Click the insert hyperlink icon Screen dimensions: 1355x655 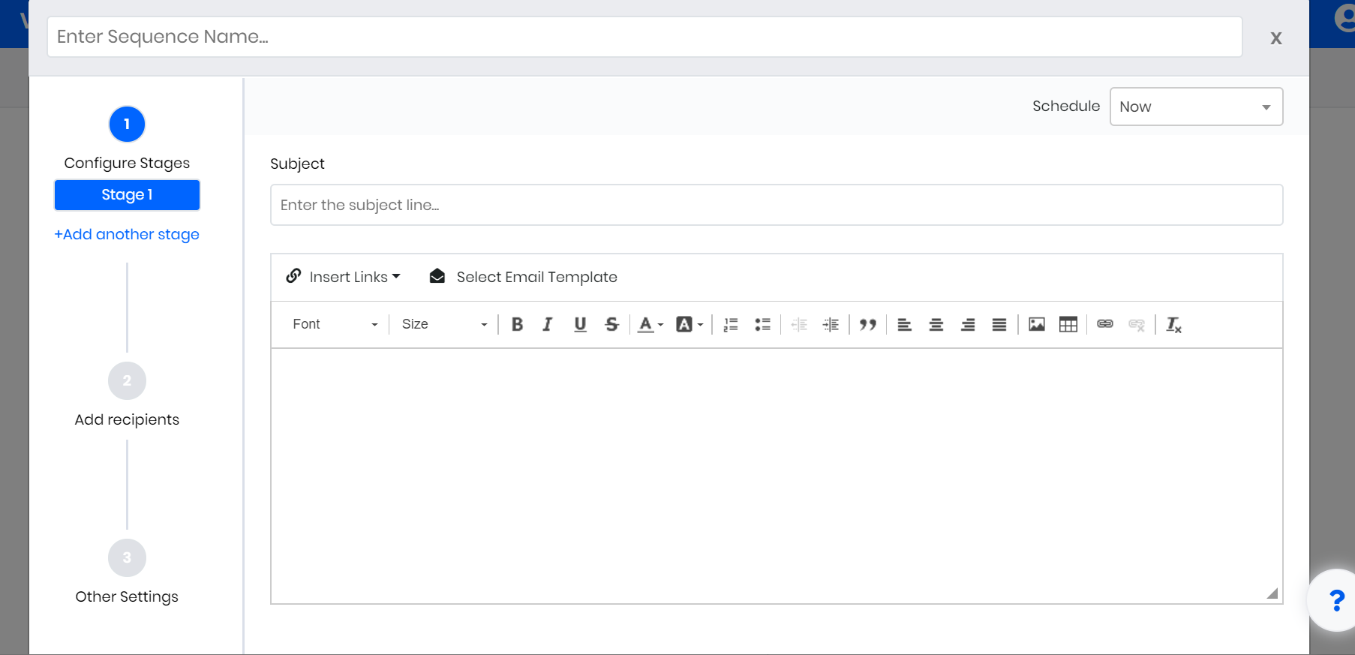1105,324
